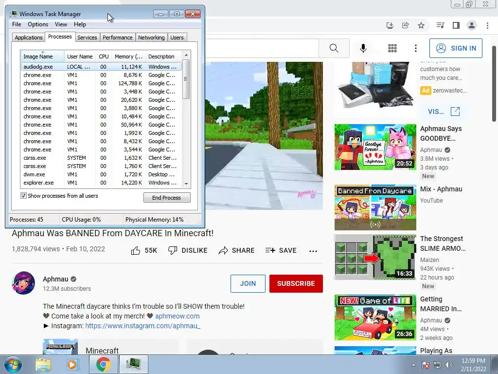
Task: Click YouTube page vertical scrollbar thumb
Action: click(494, 83)
